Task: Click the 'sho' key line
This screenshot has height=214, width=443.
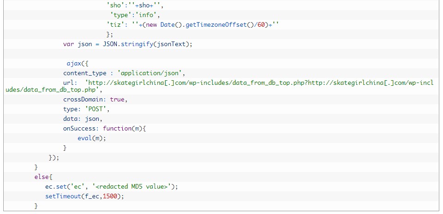Action: 135,5
